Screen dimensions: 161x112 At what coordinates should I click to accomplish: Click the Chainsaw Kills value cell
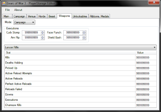[146, 105]
